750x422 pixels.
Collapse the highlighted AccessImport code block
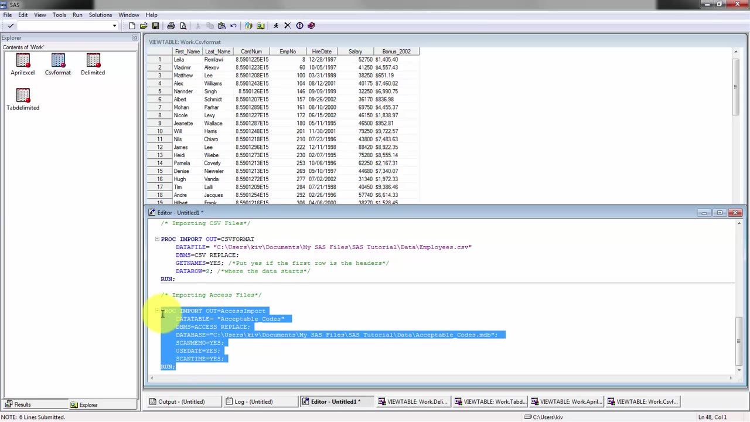[157, 311]
